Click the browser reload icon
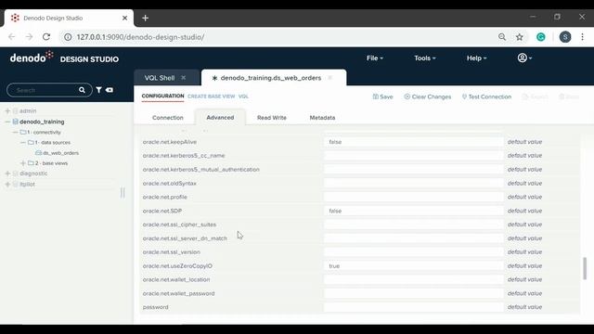The image size is (594, 334). 46,37
